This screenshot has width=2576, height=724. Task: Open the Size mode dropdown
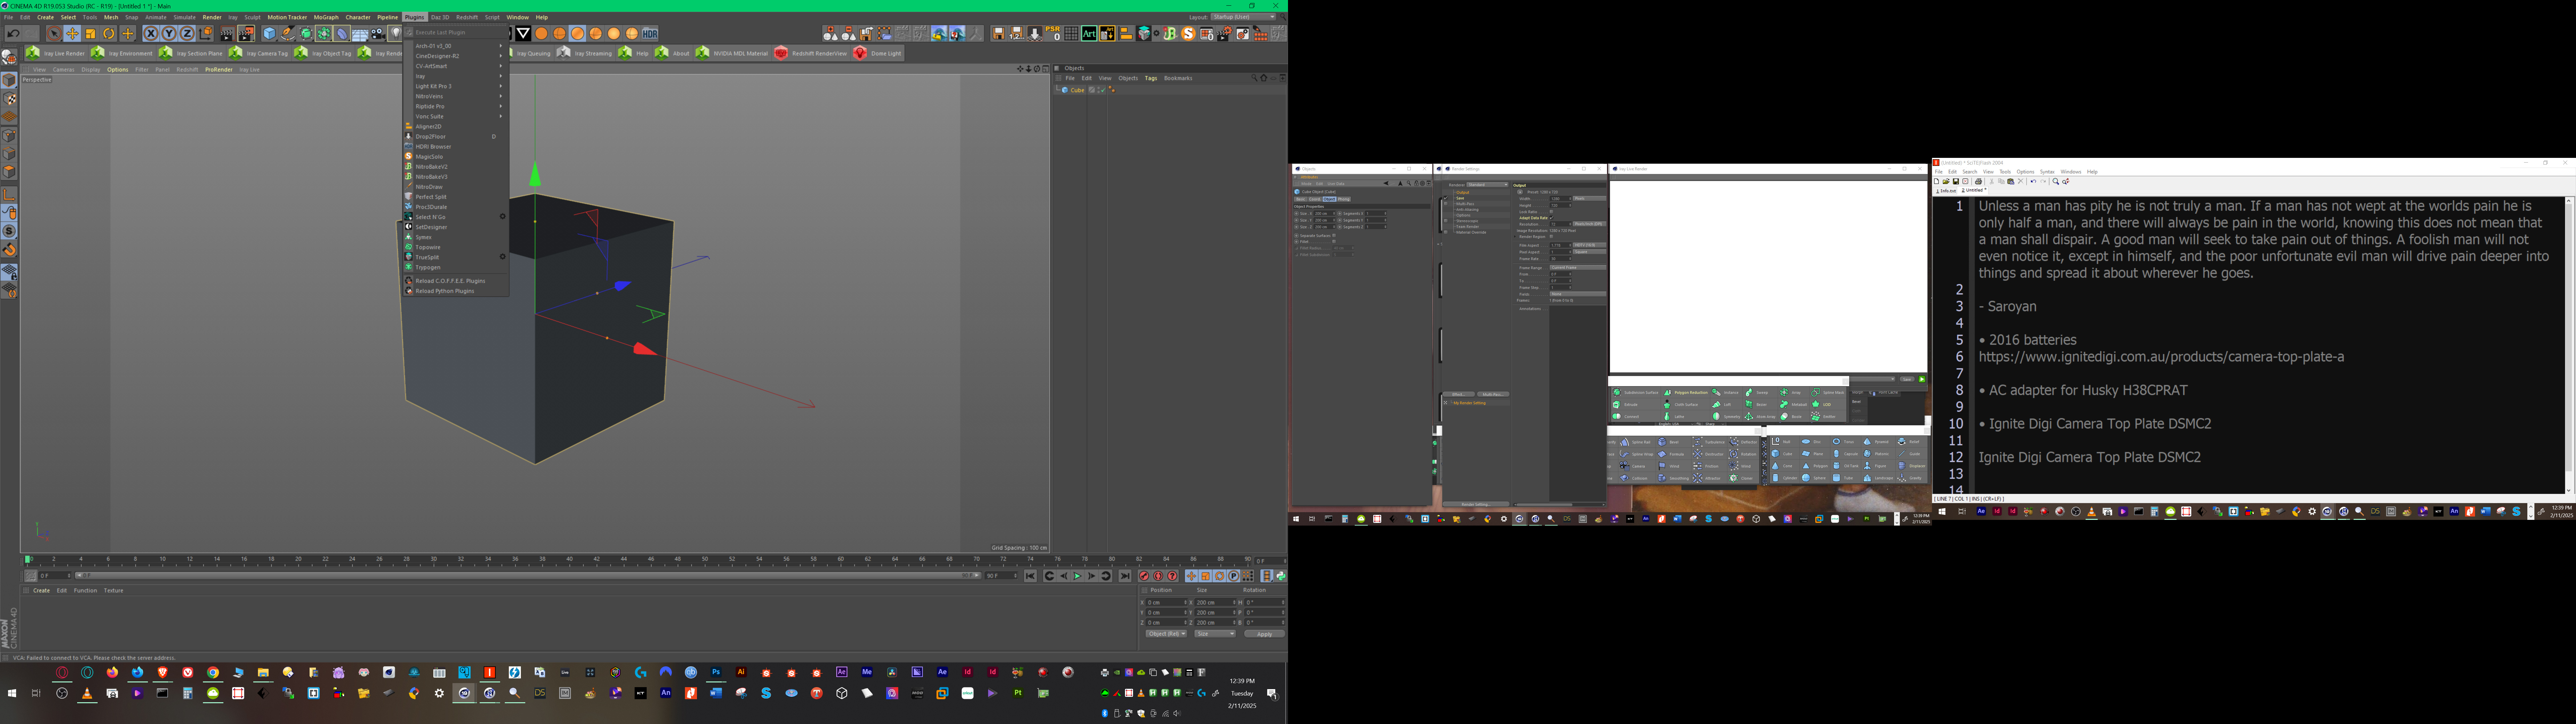click(1215, 634)
